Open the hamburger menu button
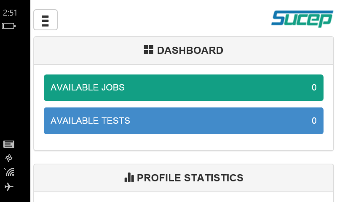Screen dimensions: 337x202 pos(45,20)
